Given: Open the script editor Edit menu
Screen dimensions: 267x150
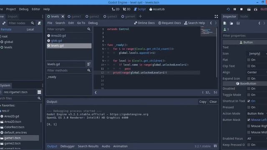Looking at the screenshot, I should click(71, 23).
